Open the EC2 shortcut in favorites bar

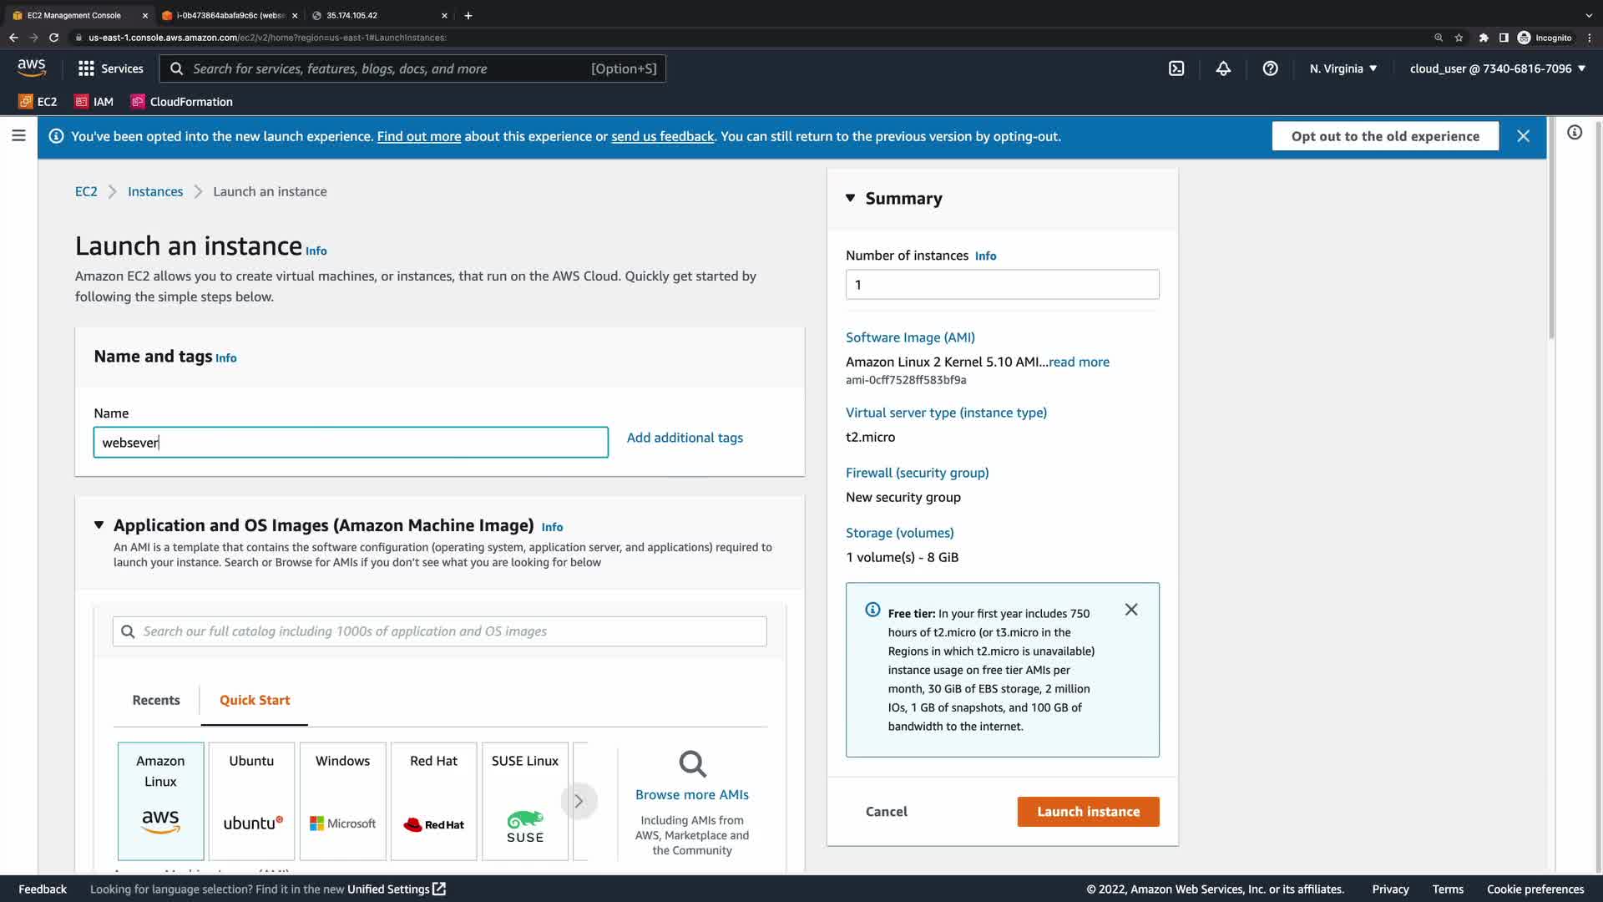[x=38, y=102]
